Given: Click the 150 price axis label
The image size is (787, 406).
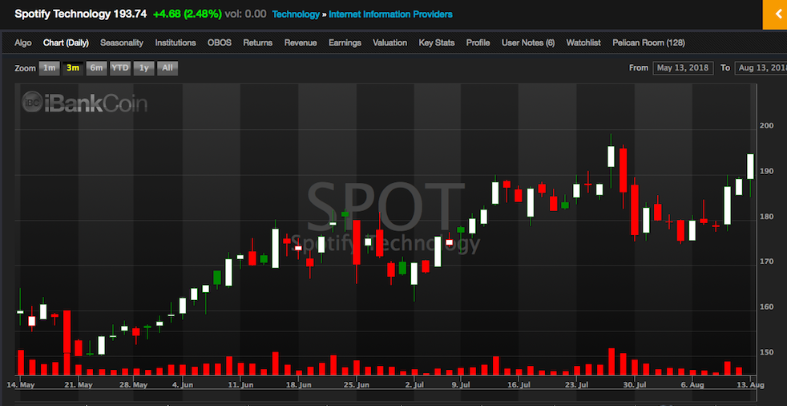Looking at the screenshot, I should (x=767, y=352).
